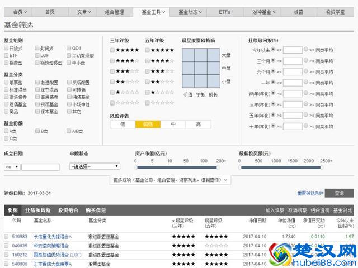
Task: Open fund code link 160212
Action: [x=20, y=255]
